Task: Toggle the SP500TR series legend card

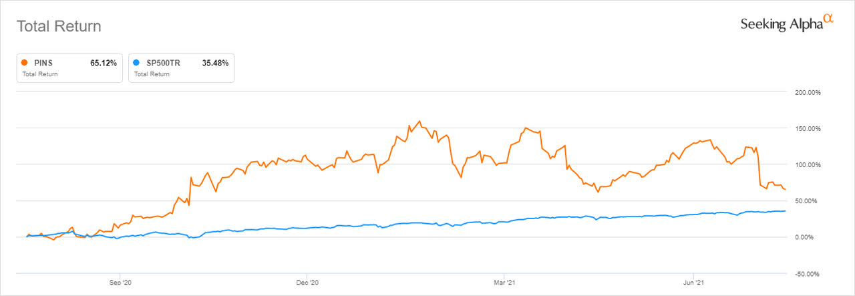Action: (181, 67)
